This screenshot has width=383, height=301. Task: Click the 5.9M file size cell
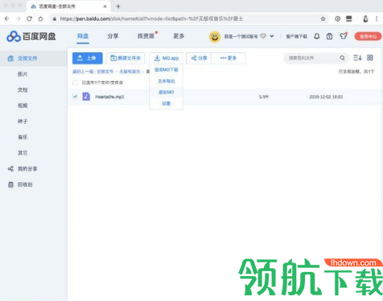264,97
